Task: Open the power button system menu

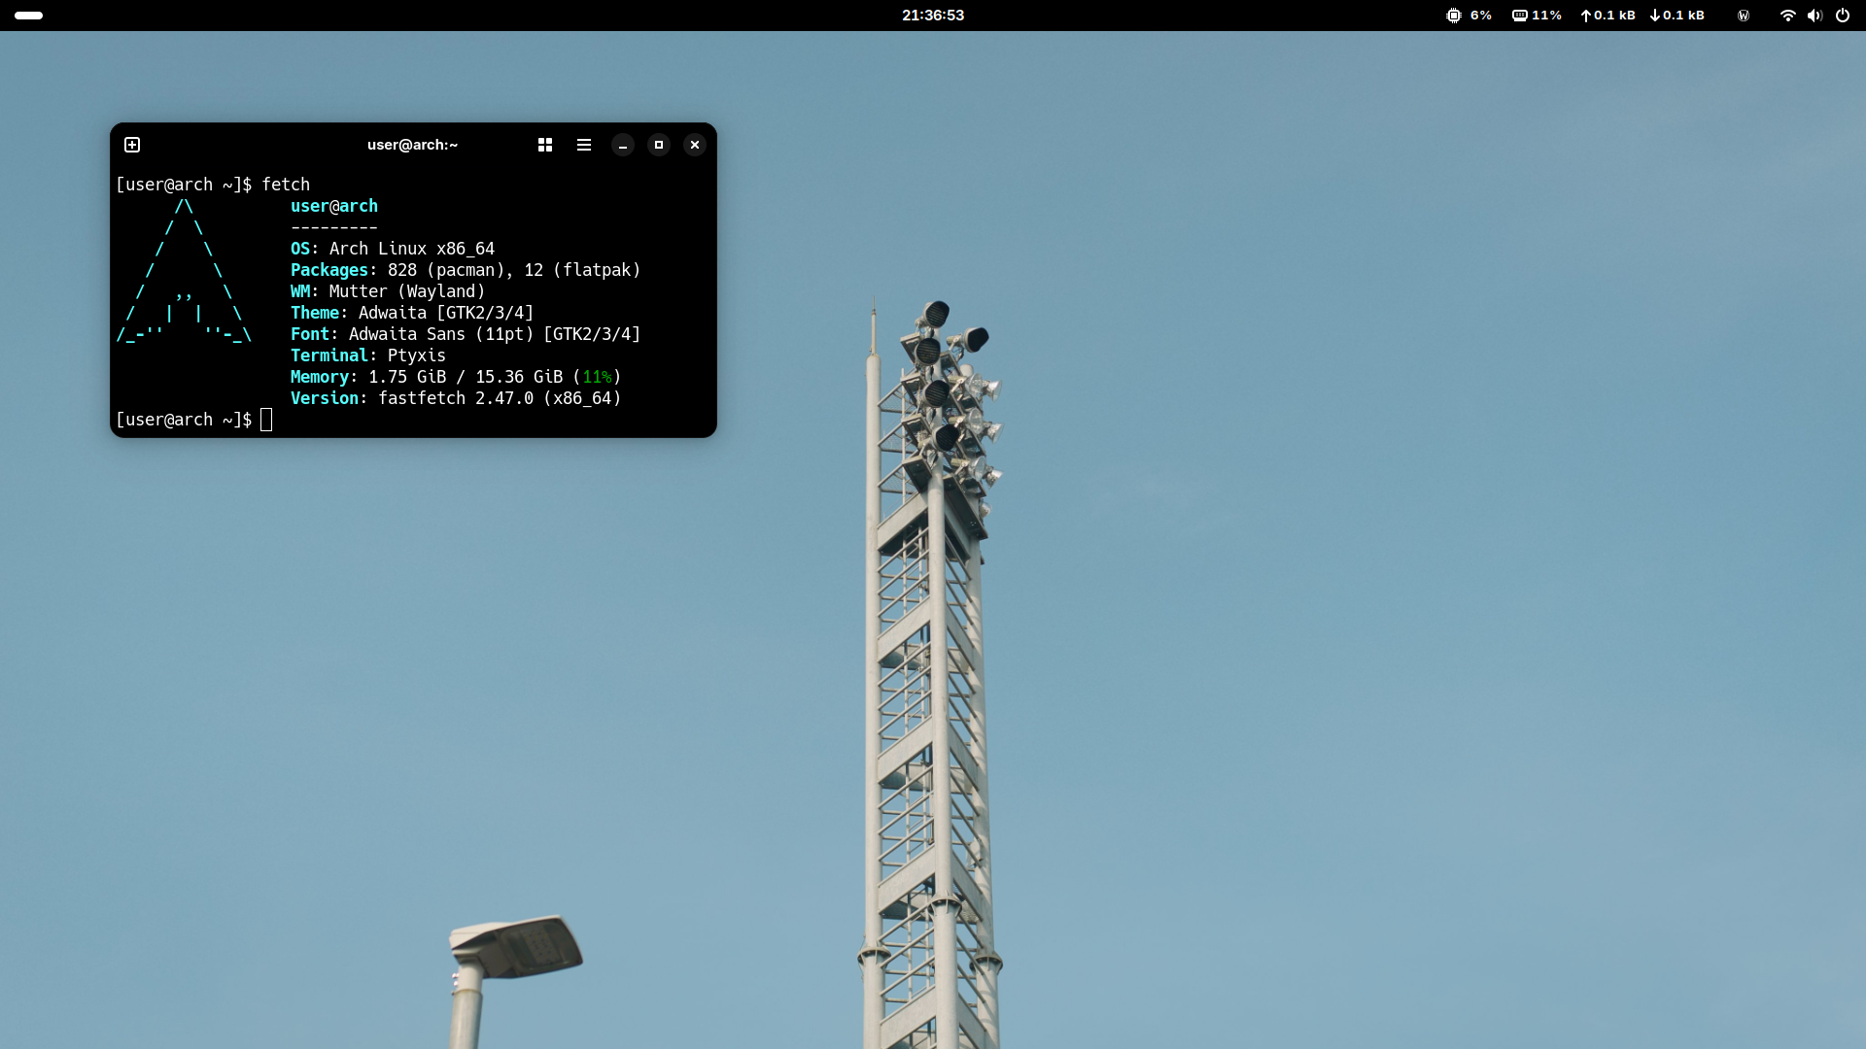Action: pos(1843,16)
